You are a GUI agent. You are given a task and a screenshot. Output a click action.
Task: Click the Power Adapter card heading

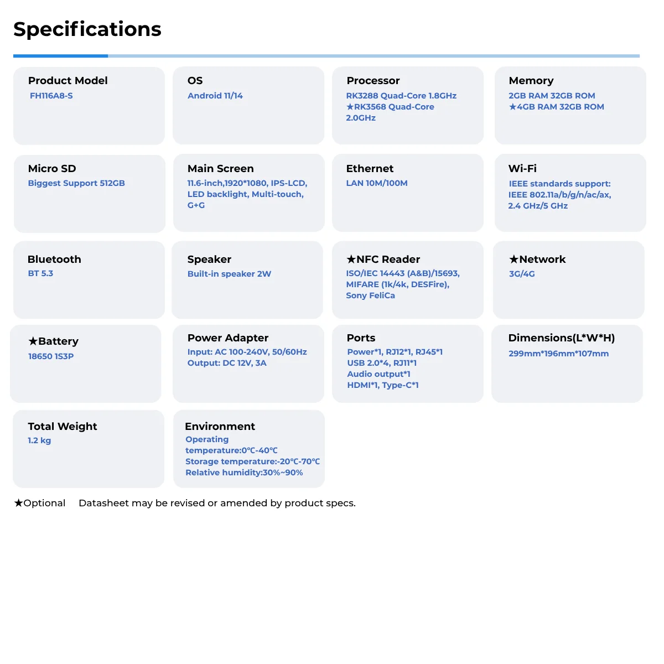pyautogui.click(x=228, y=338)
